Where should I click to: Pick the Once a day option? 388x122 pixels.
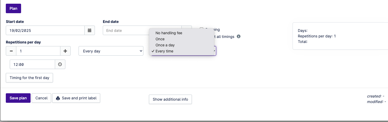point(165,45)
